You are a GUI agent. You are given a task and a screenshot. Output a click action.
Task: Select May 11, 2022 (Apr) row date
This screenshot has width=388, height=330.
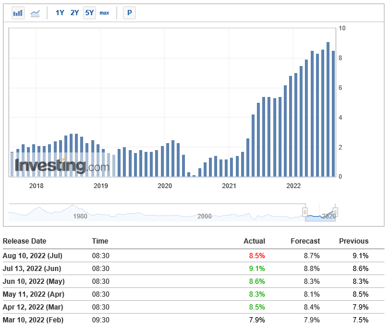[x=33, y=294]
